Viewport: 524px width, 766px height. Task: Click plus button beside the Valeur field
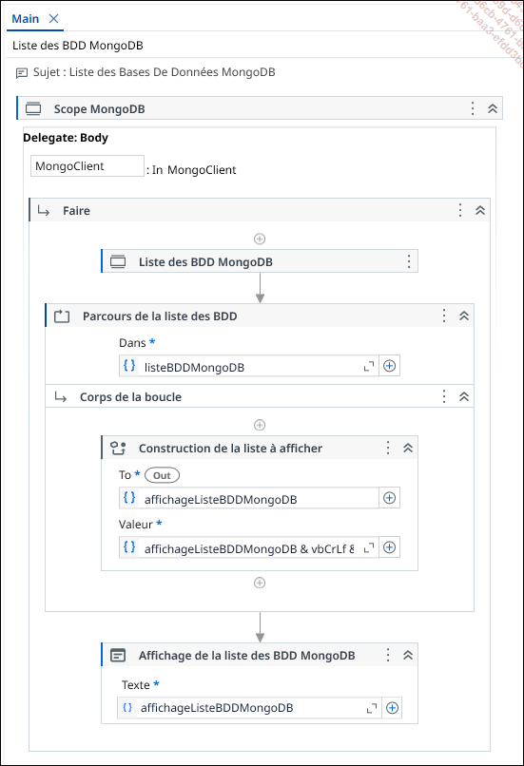click(x=390, y=547)
